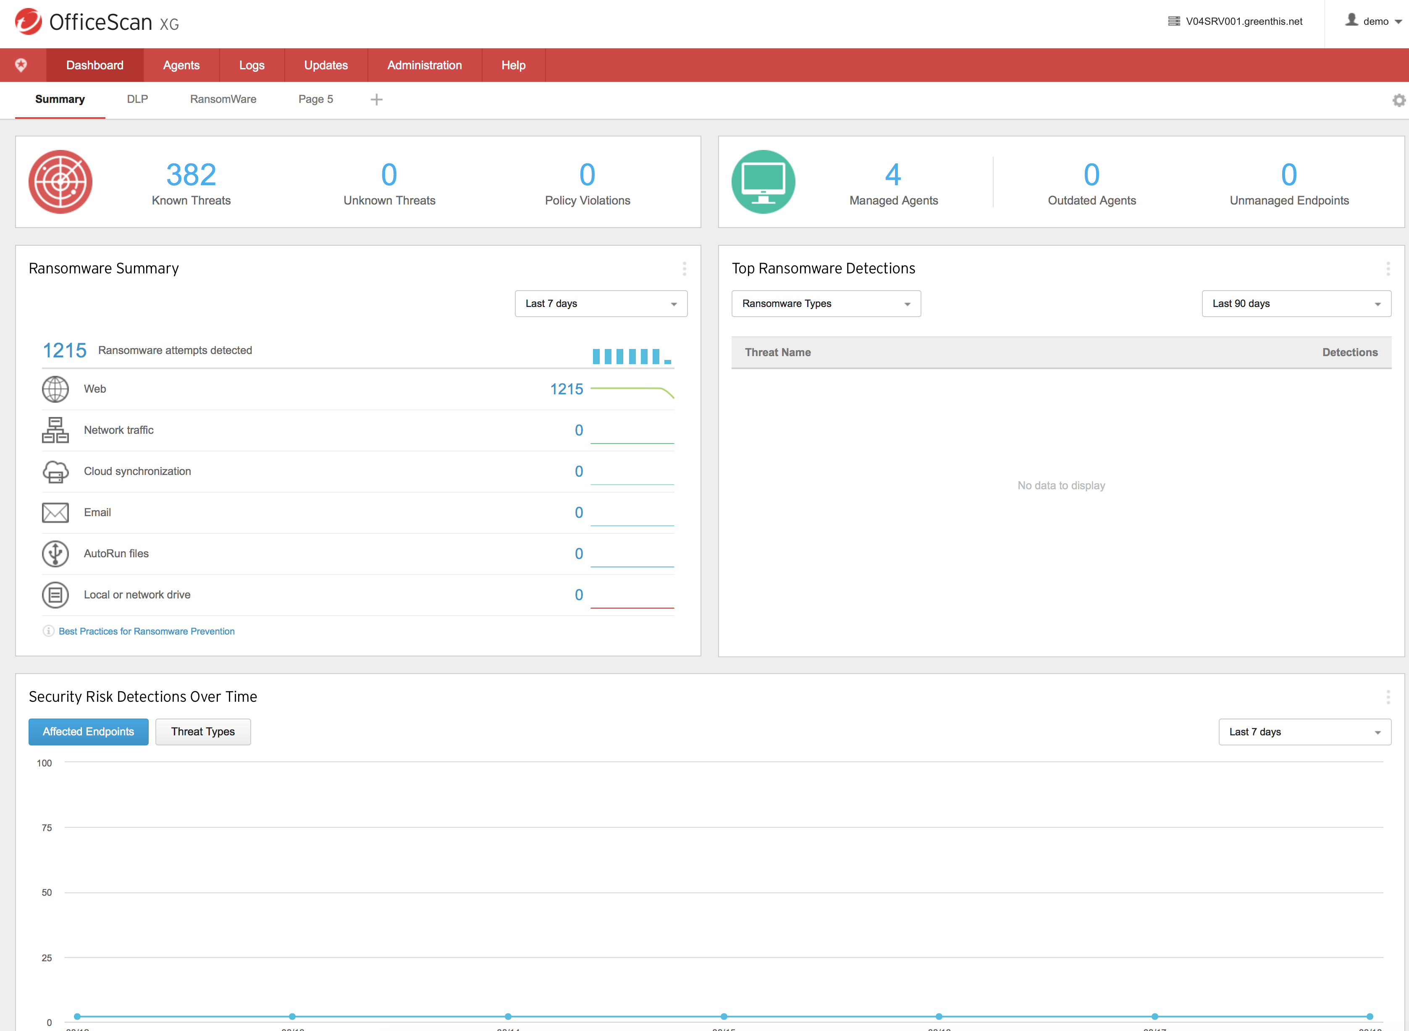The width and height of the screenshot is (1409, 1031).
Task: Add a new dashboard tab with plus
Action: pyautogui.click(x=376, y=99)
